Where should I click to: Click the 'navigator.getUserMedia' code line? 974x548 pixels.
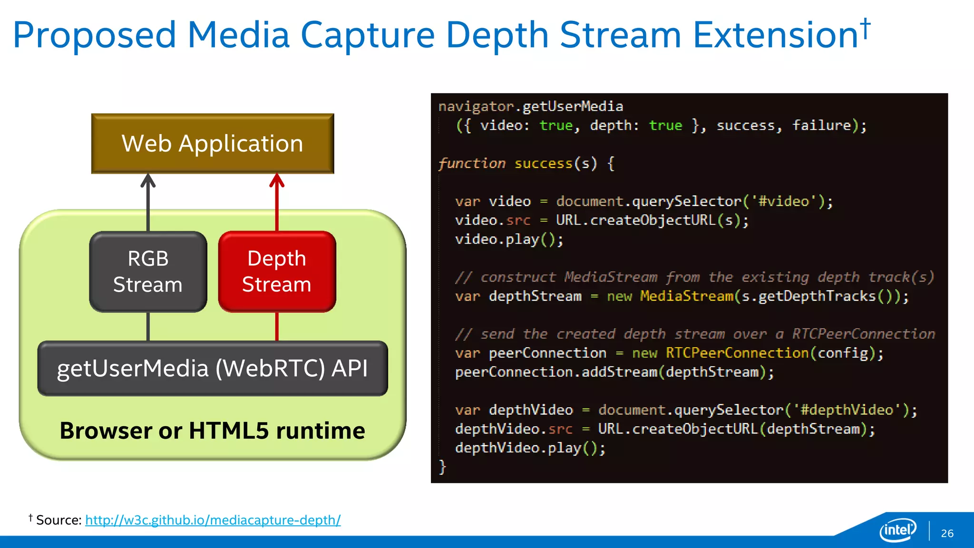pyautogui.click(x=531, y=107)
